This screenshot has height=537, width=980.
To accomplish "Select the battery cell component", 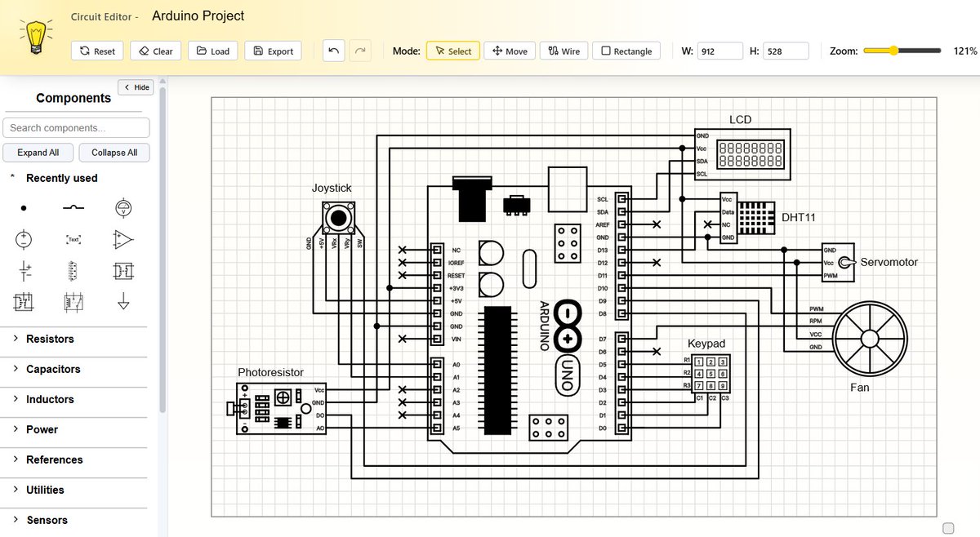I will coord(24,271).
